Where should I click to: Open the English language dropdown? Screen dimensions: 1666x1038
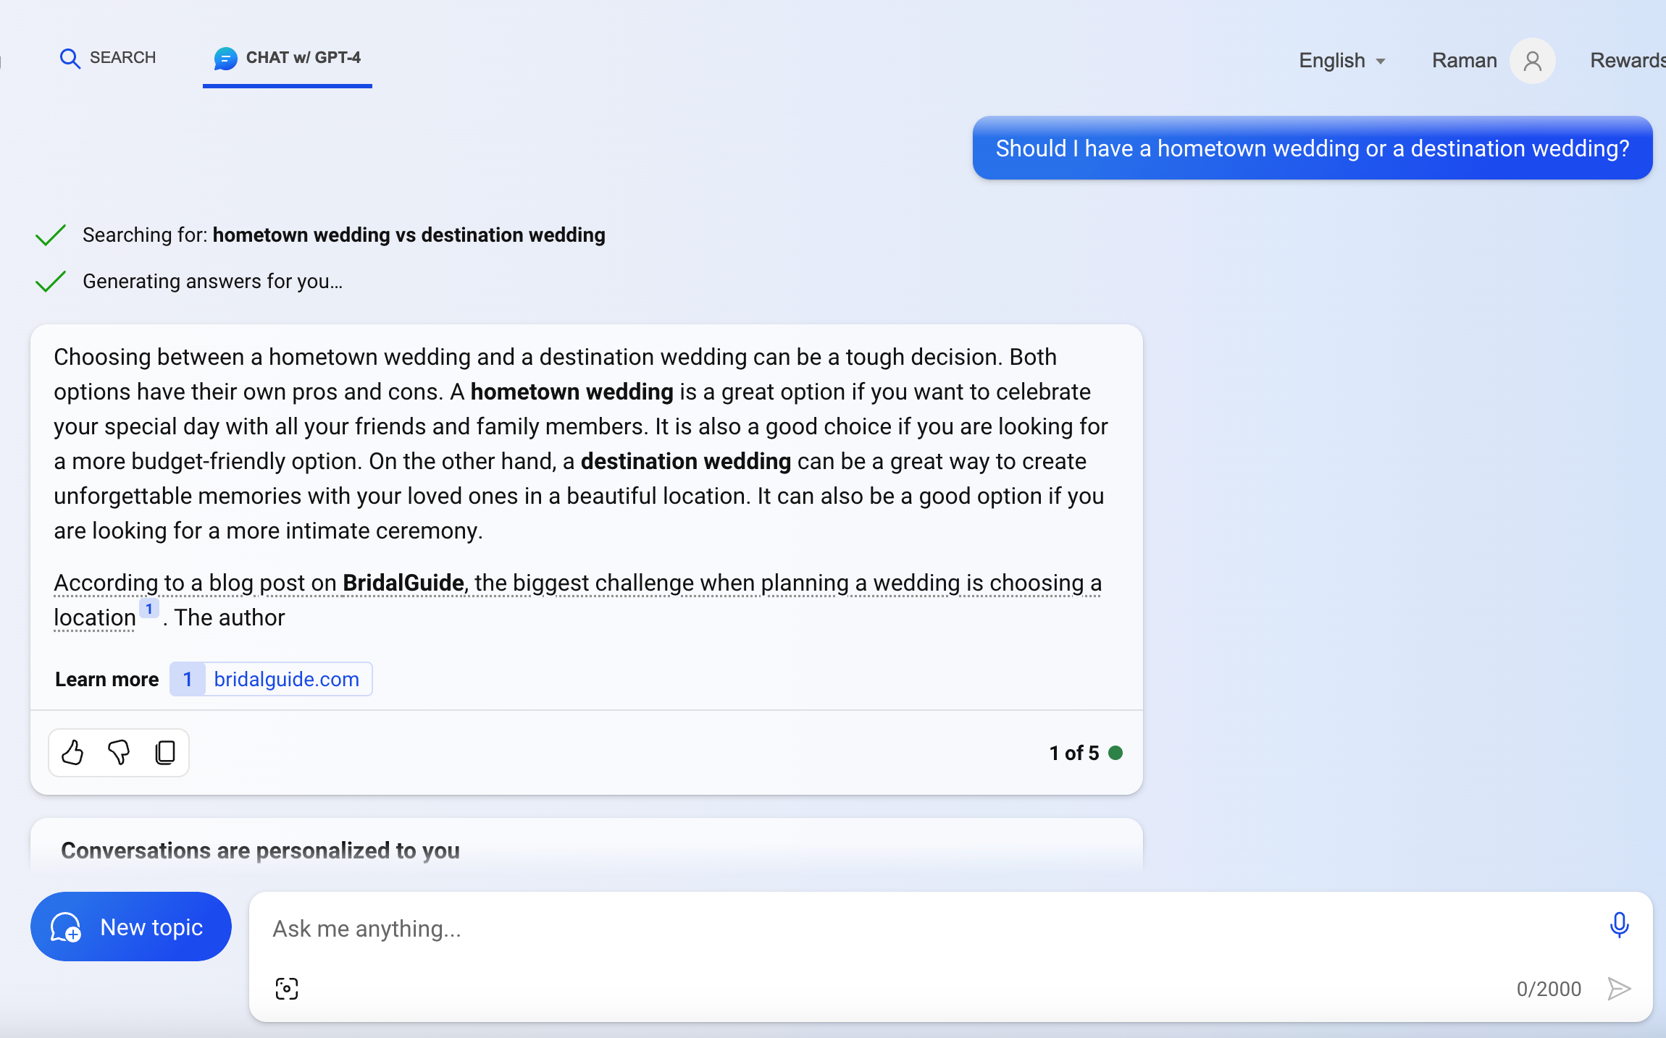pyautogui.click(x=1341, y=61)
